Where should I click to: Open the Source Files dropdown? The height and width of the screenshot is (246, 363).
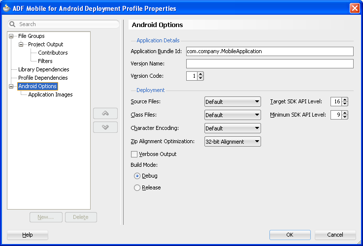click(232, 102)
